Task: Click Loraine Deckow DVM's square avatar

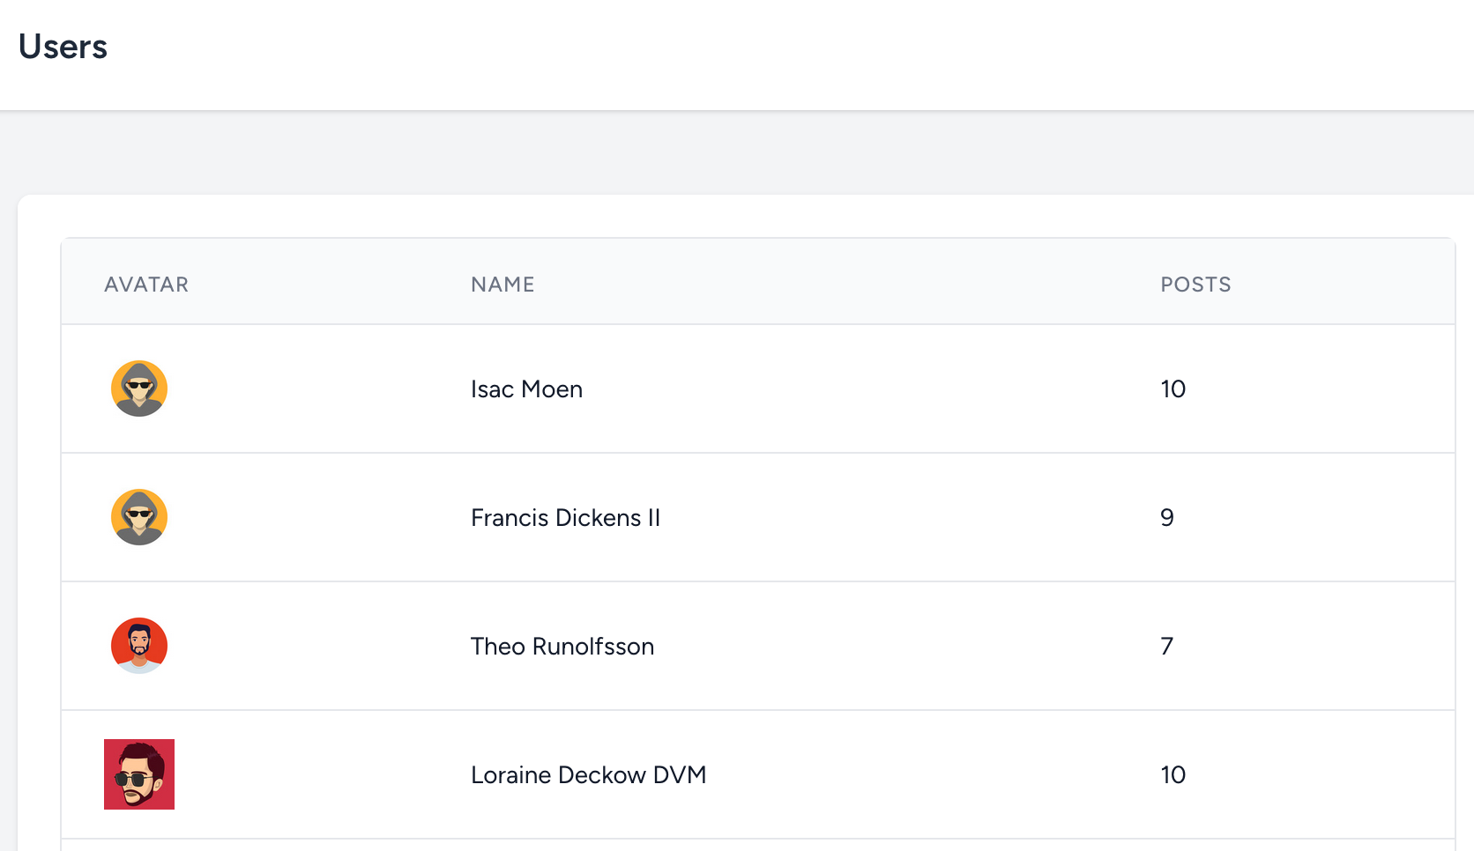Action: (139, 774)
